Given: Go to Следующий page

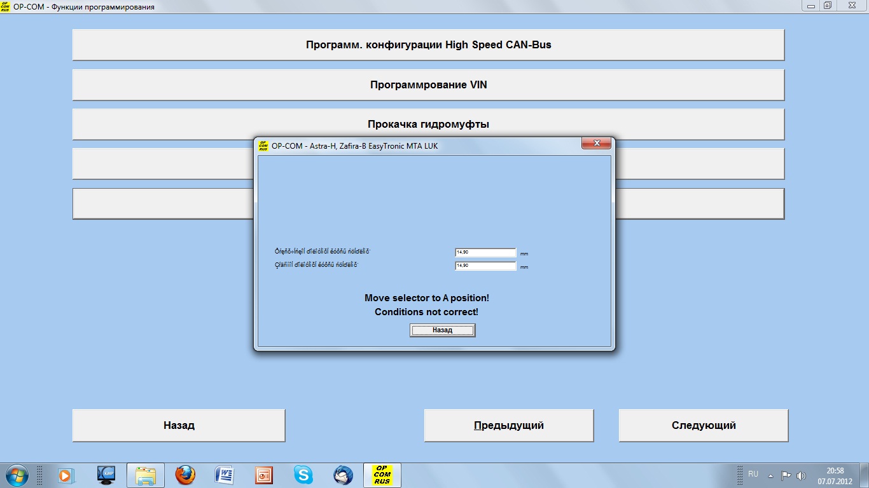Looking at the screenshot, I should click(703, 426).
